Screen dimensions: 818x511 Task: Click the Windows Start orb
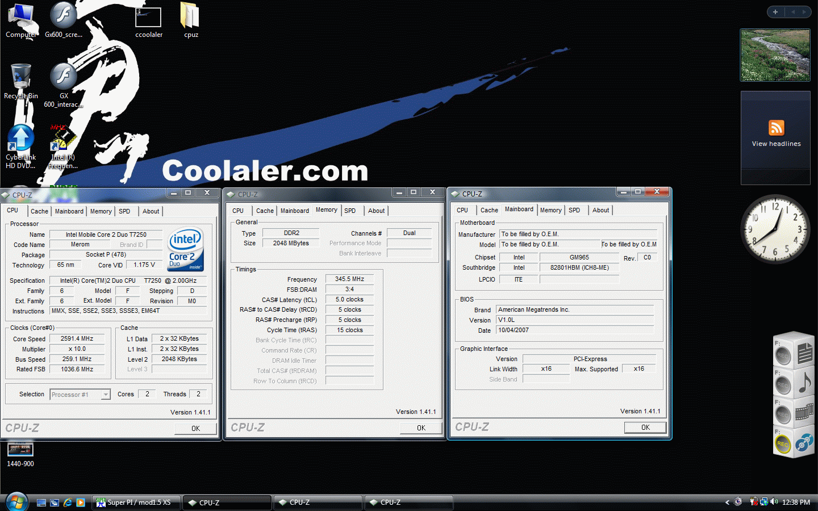pyautogui.click(x=16, y=502)
